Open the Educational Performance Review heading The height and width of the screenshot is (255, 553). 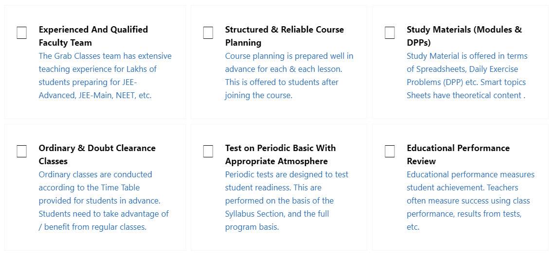coord(458,154)
